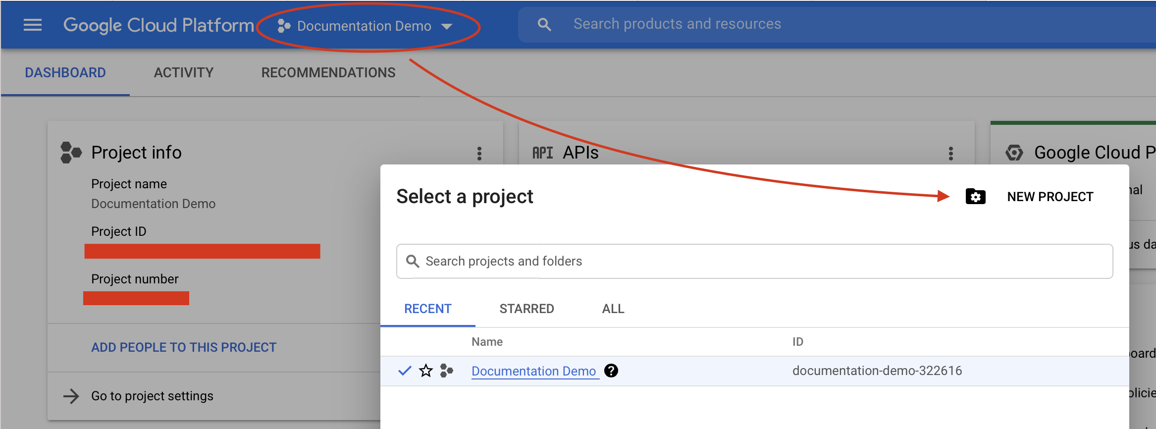Screen dimensions: 1156x429
Task: Select the STARRED tab in dialog
Action: pos(526,309)
